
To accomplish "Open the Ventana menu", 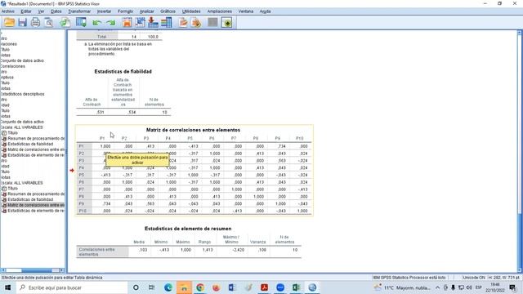I will [246, 11].
